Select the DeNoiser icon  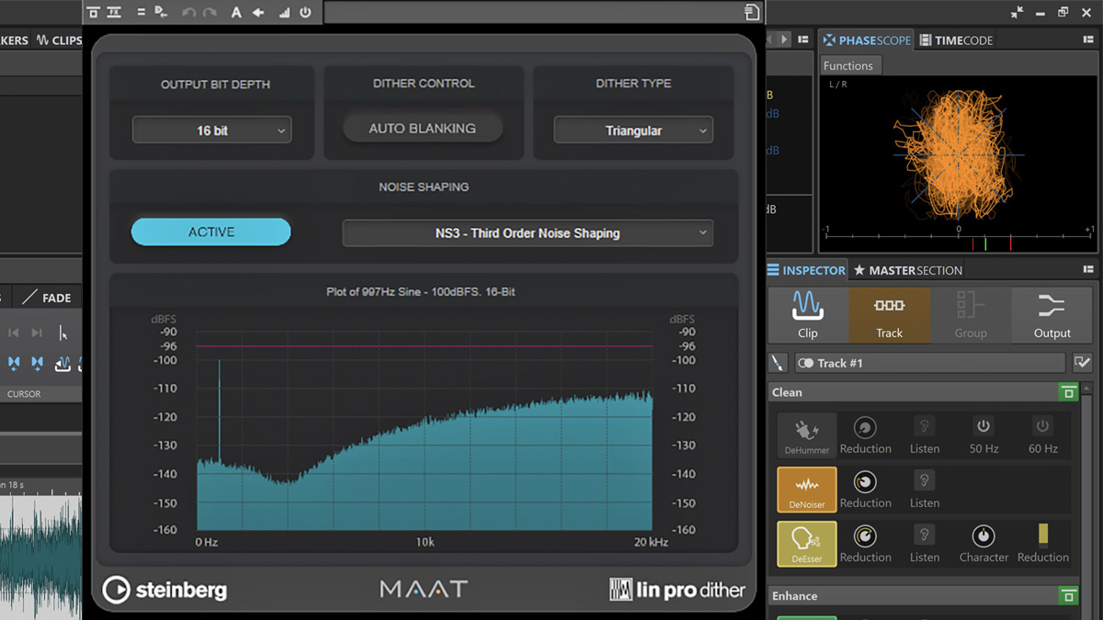(x=806, y=490)
